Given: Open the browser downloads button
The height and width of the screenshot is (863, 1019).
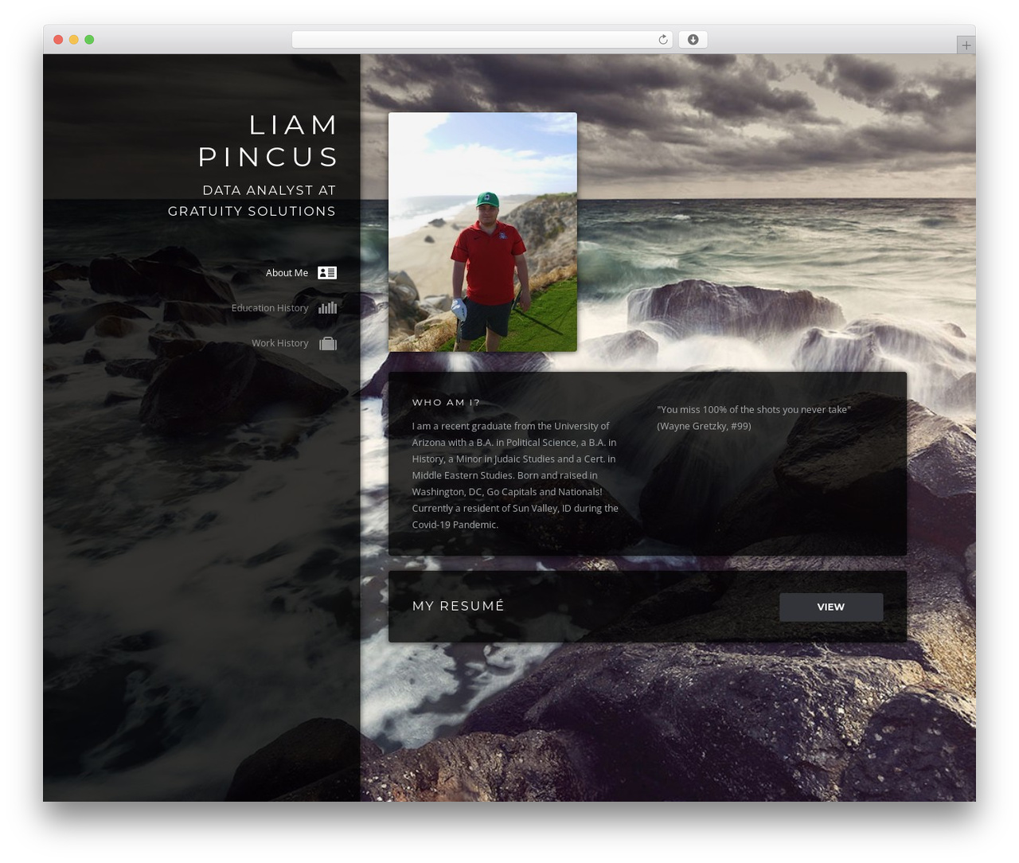Looking at the screenshot, I should pos(693,40).
